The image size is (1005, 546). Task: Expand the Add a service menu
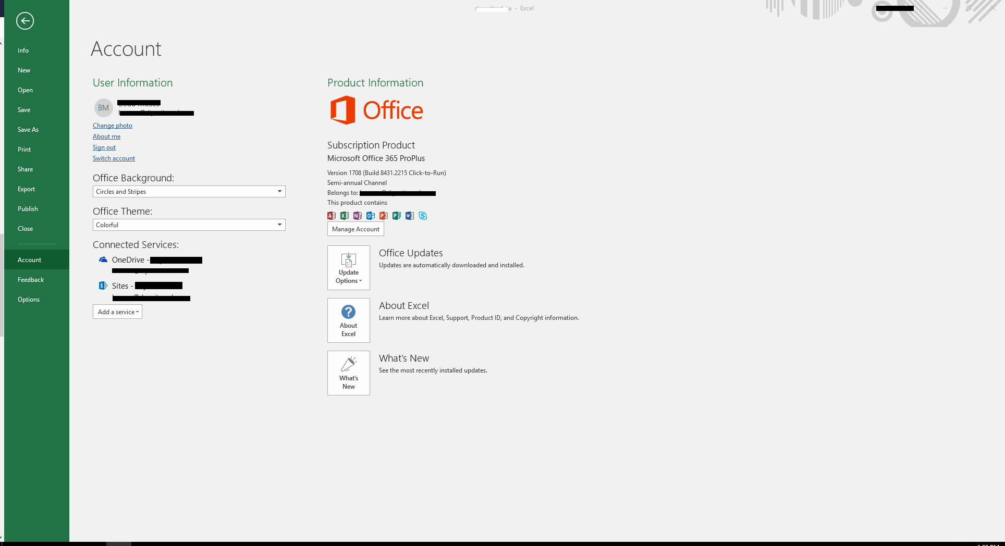pos(117,312)
